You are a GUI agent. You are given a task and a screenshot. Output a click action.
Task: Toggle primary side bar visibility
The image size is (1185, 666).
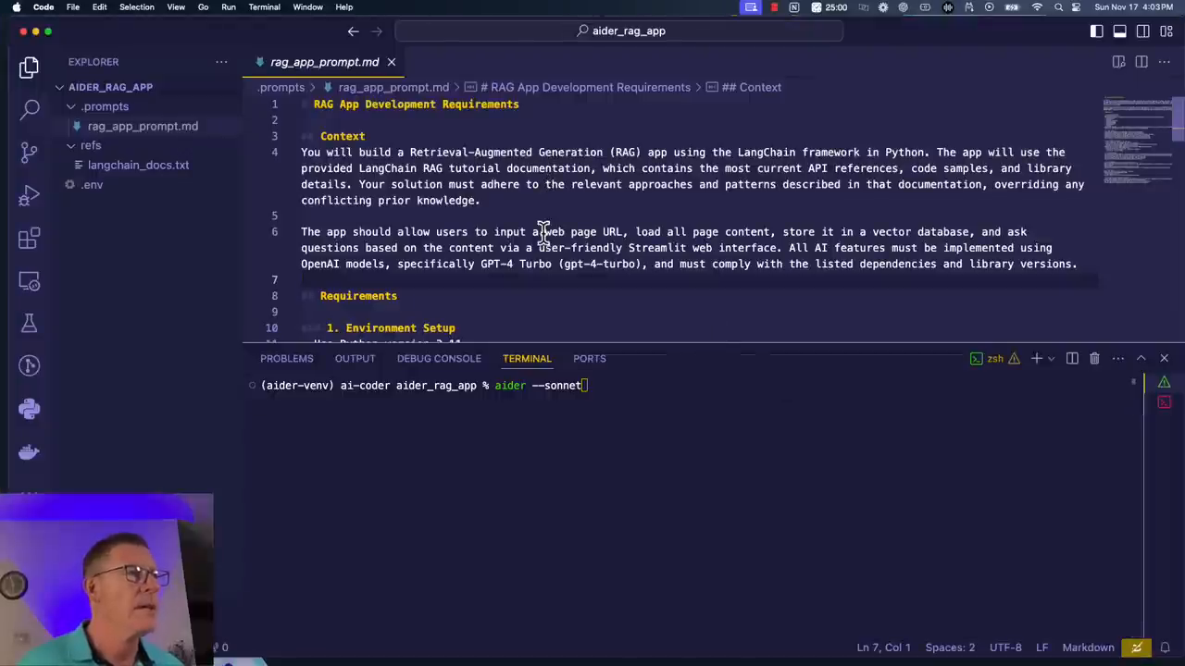coord(1097,31)
